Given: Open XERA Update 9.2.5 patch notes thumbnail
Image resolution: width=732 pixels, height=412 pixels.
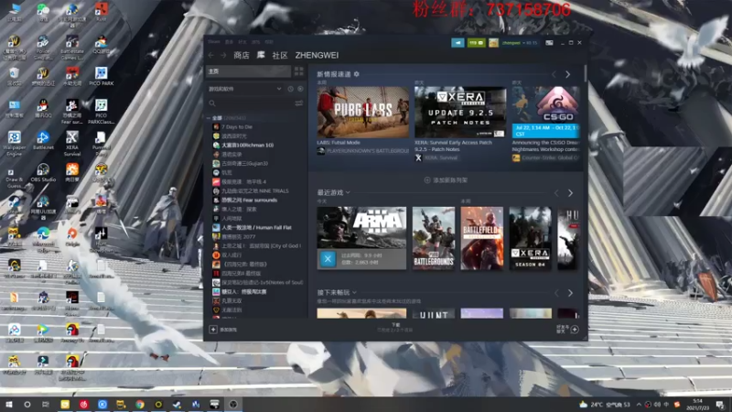Looking at the screenshot, I should coord(460,112).
